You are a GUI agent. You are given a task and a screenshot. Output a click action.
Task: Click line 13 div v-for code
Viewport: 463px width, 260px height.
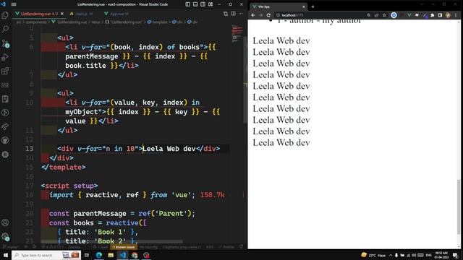(x=138, y=149)
